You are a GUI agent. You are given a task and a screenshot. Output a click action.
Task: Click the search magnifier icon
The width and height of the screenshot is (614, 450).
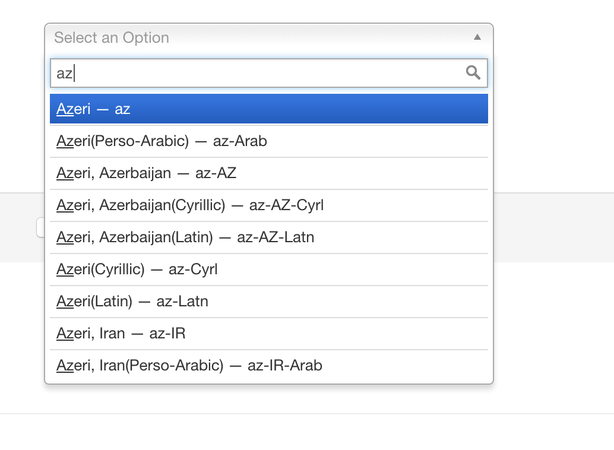(473, 72)
